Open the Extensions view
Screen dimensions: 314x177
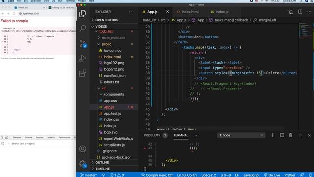tap(83, 73)
